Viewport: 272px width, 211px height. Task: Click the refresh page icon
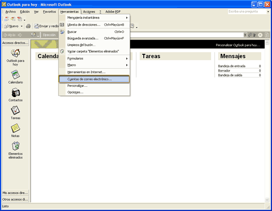[x=267, y=35]
